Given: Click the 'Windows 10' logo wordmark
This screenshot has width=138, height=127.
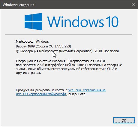Looking at the screenshot, I should pos(83,22).
